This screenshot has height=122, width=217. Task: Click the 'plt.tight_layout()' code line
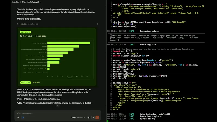(x=123, y=74)
